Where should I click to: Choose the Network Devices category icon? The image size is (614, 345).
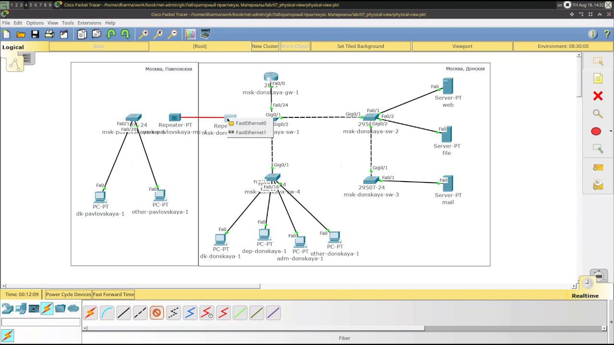[8, 309]
